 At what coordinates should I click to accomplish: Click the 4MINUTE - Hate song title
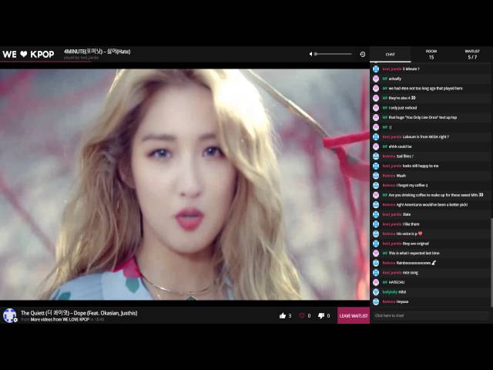[x=97, y=52]
